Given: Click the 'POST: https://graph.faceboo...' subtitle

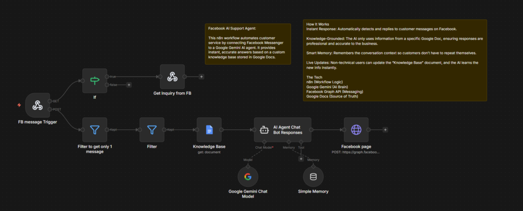Looking at the screenshot, I should point(356,152).
